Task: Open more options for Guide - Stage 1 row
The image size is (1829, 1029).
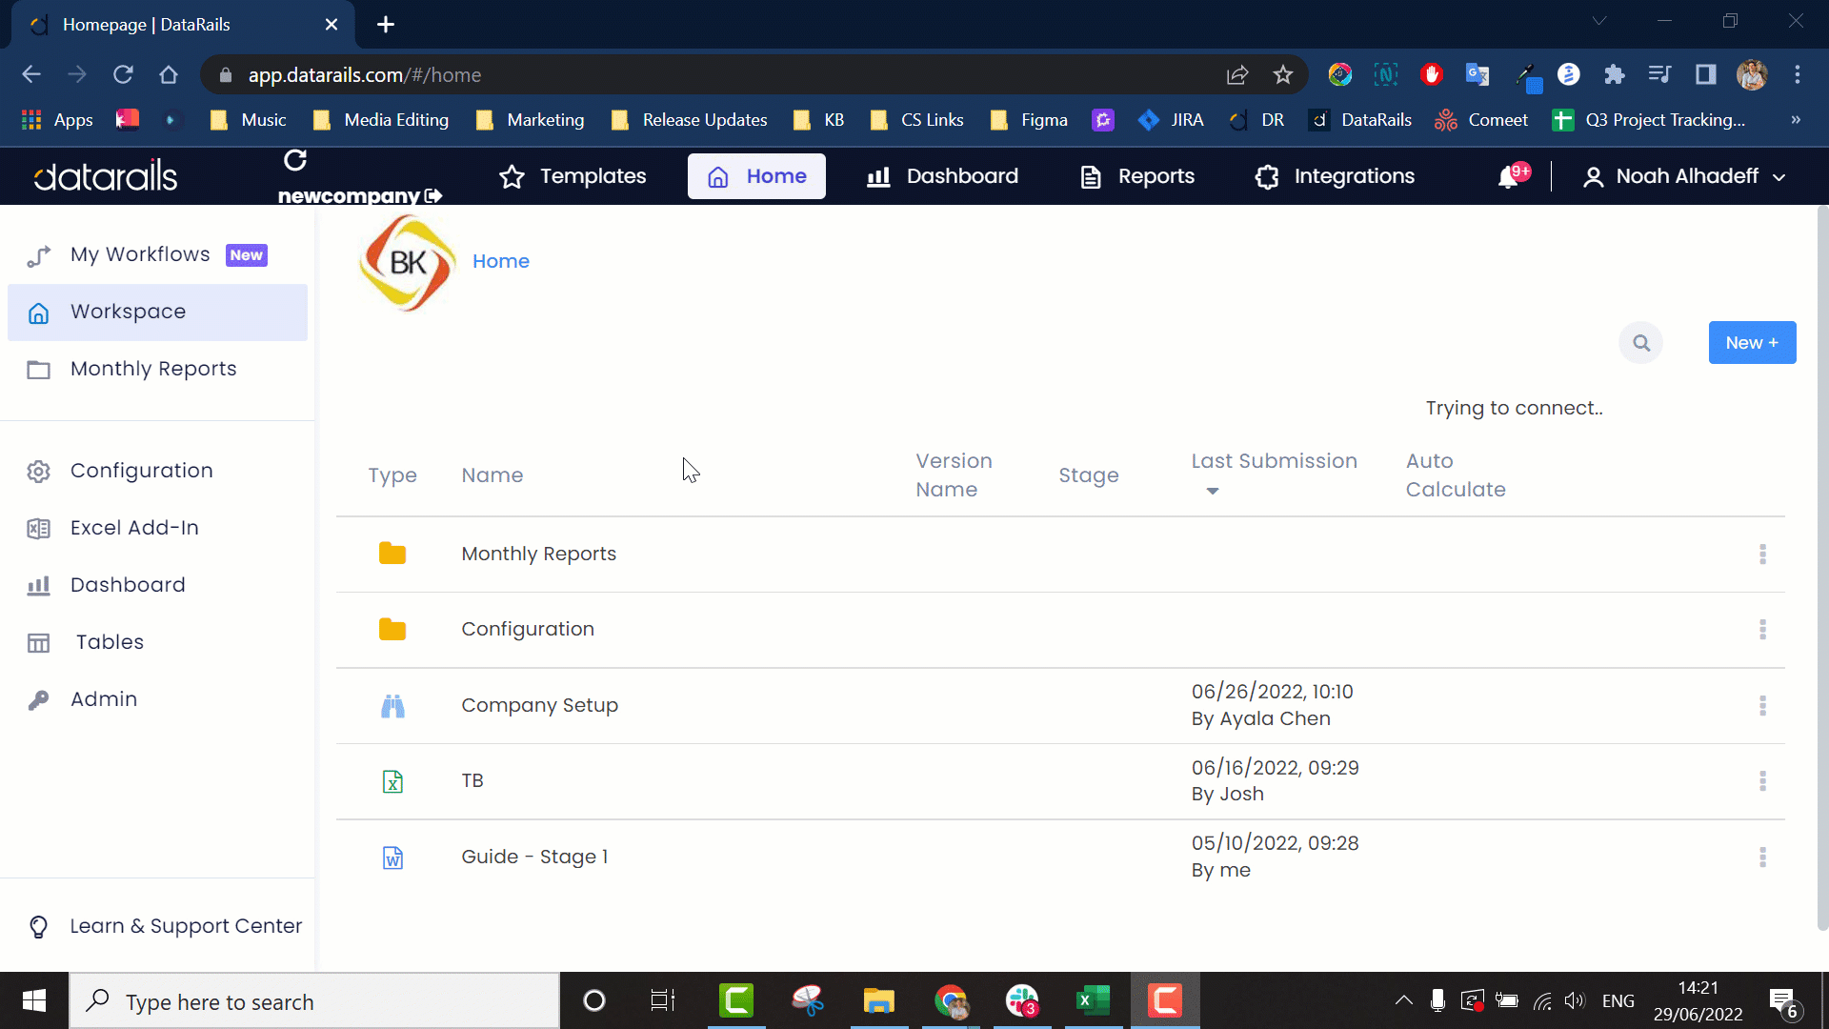Action: tap(1762, 857)
